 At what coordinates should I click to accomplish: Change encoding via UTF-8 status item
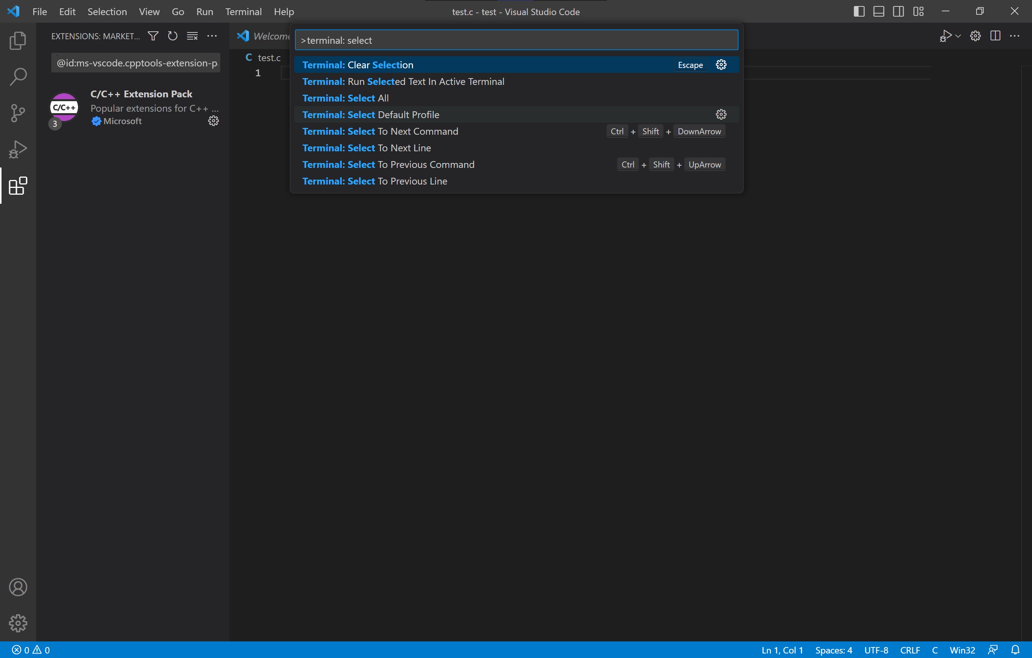pyautogui.click(x=876, y=650)
